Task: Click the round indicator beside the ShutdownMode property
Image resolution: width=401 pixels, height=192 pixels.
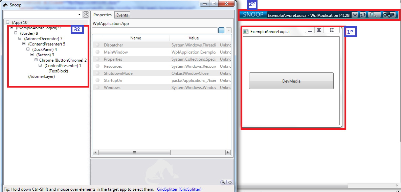Action: click(x=97, y=73)
